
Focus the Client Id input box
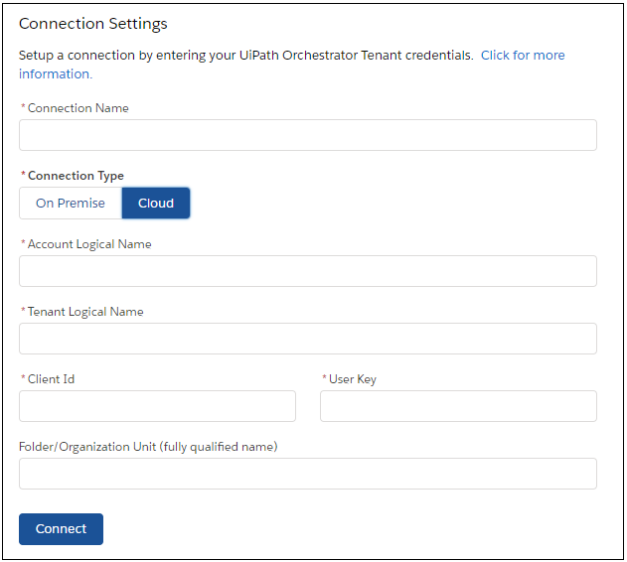click(158, 406)
